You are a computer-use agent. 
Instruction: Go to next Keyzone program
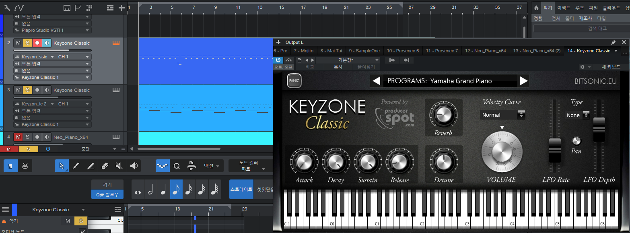tap(523, 81)
